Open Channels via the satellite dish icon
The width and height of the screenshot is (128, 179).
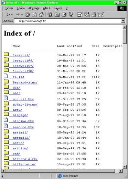pos(71,15)
